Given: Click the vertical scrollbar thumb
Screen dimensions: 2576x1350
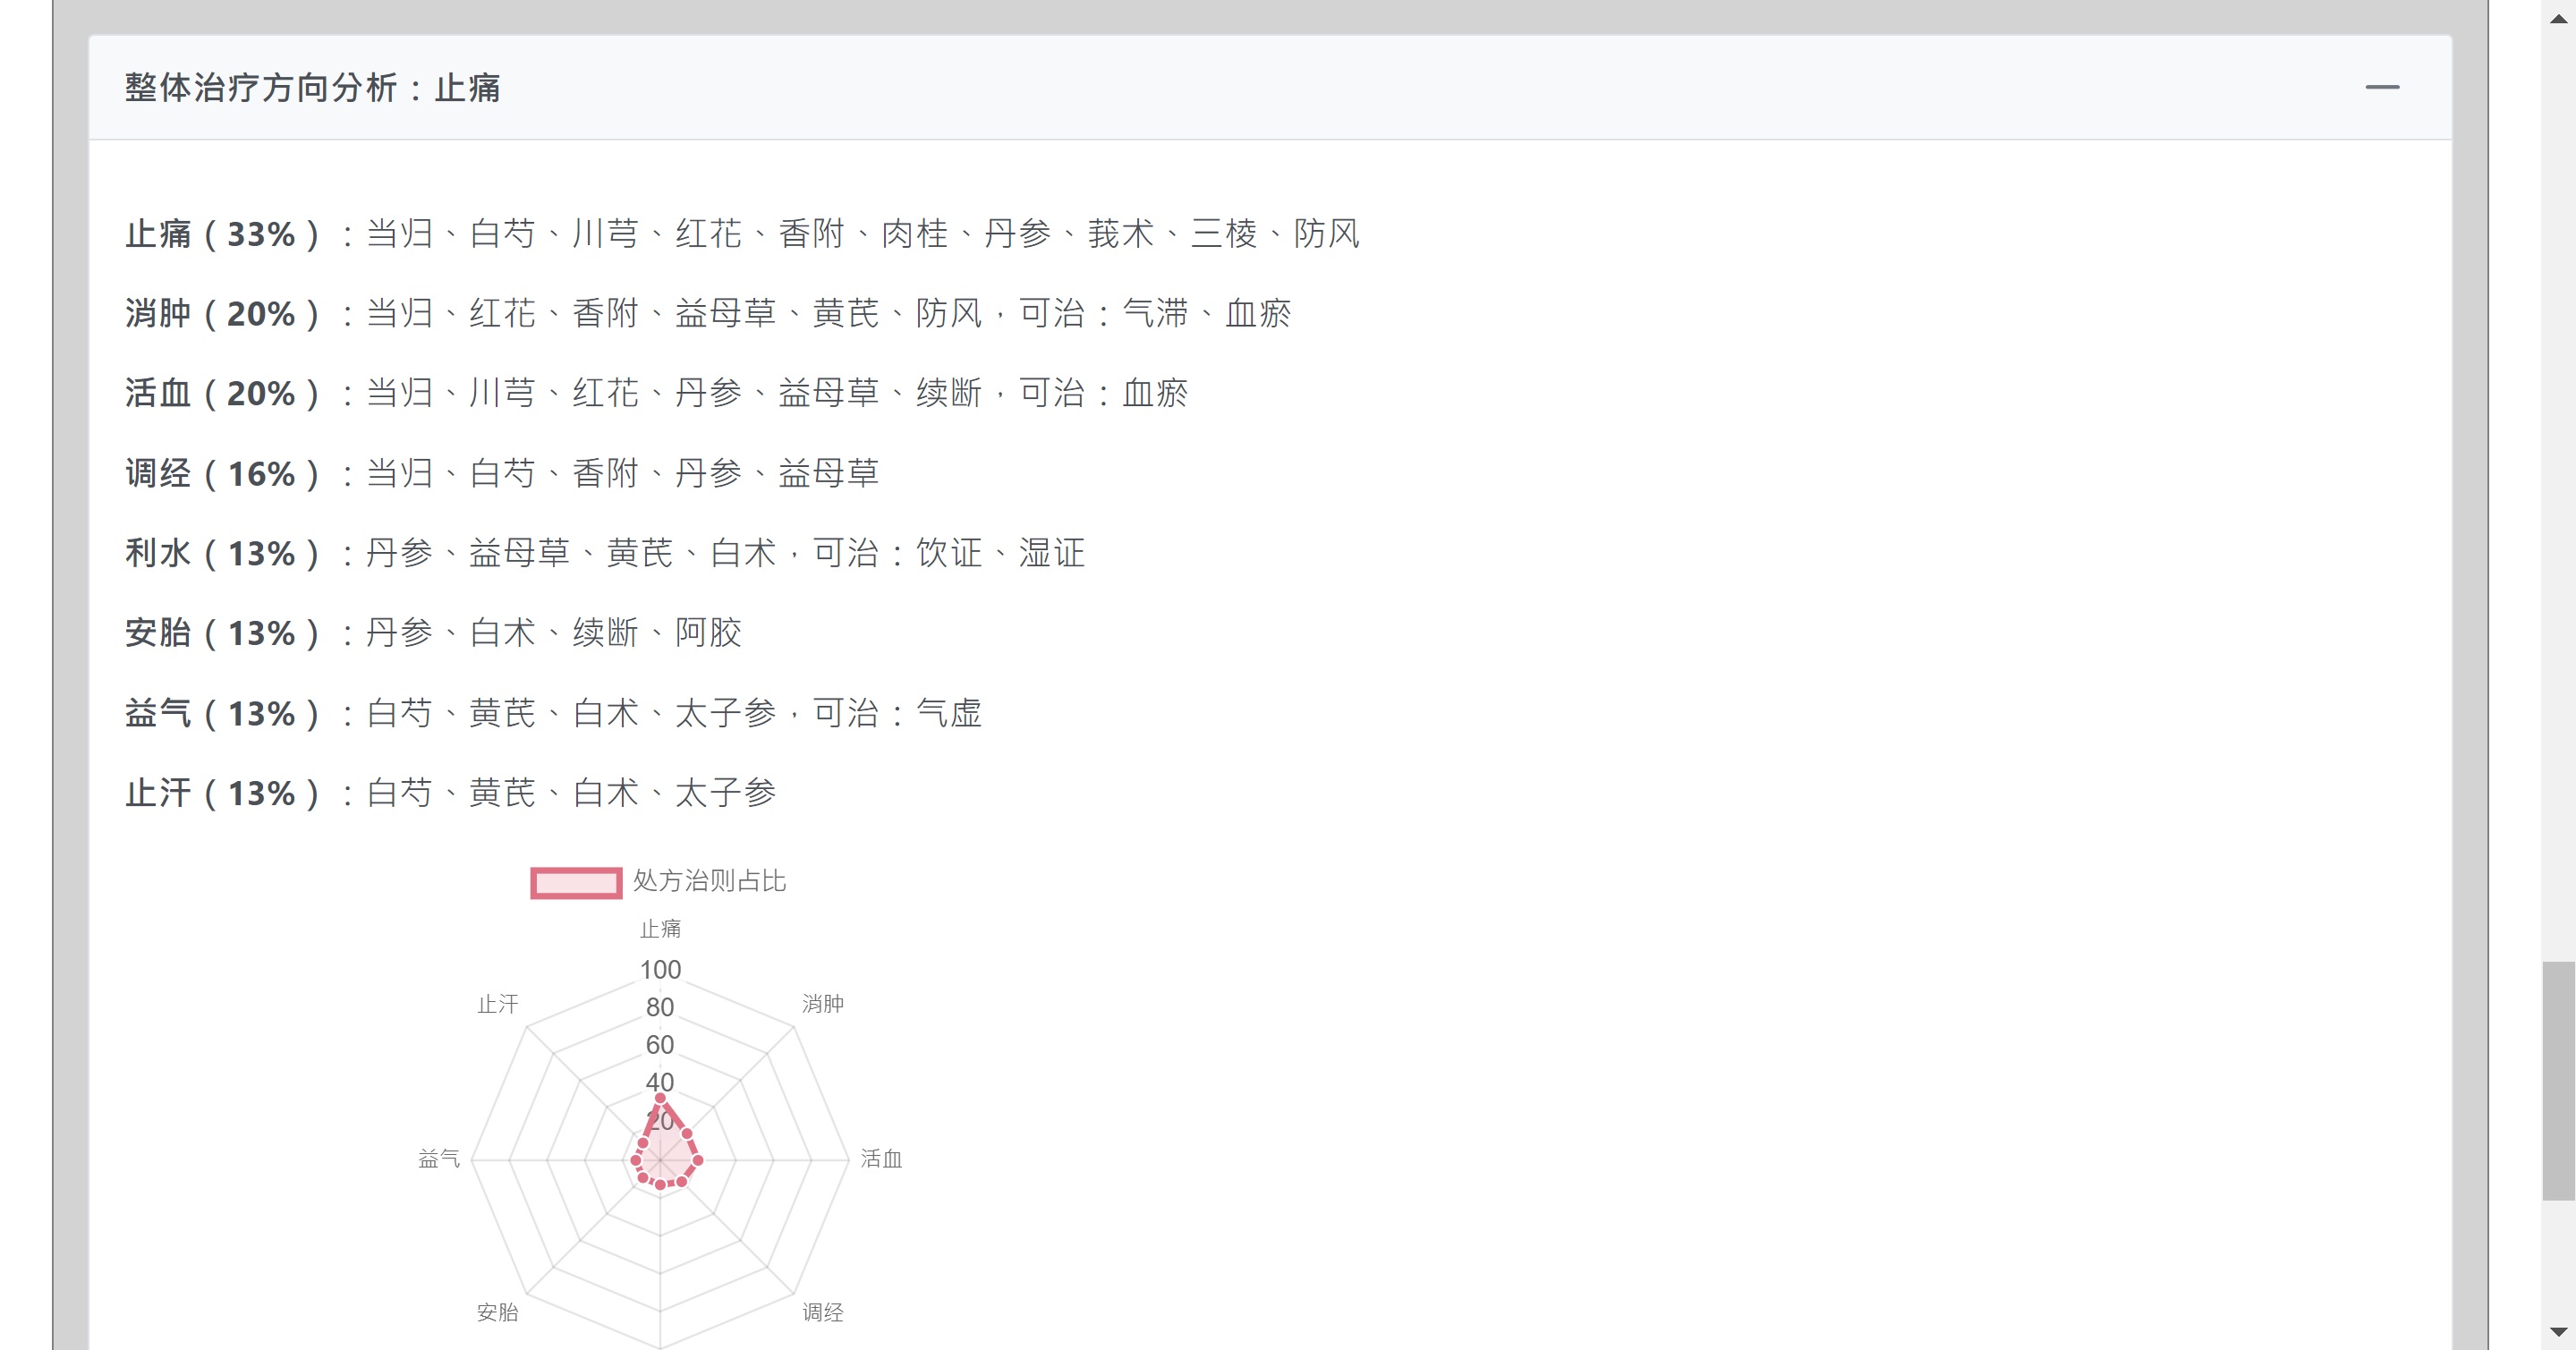Looking at the screenshot, I should coord(2558,1080).
